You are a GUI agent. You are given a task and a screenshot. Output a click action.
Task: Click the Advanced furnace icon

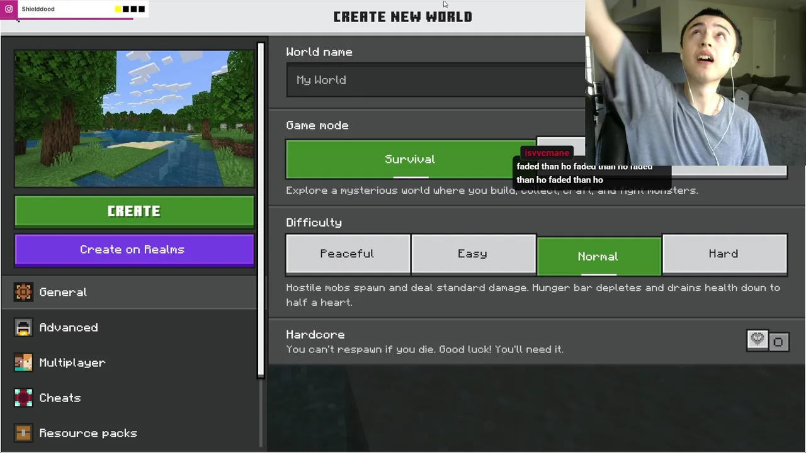[23, 327]
